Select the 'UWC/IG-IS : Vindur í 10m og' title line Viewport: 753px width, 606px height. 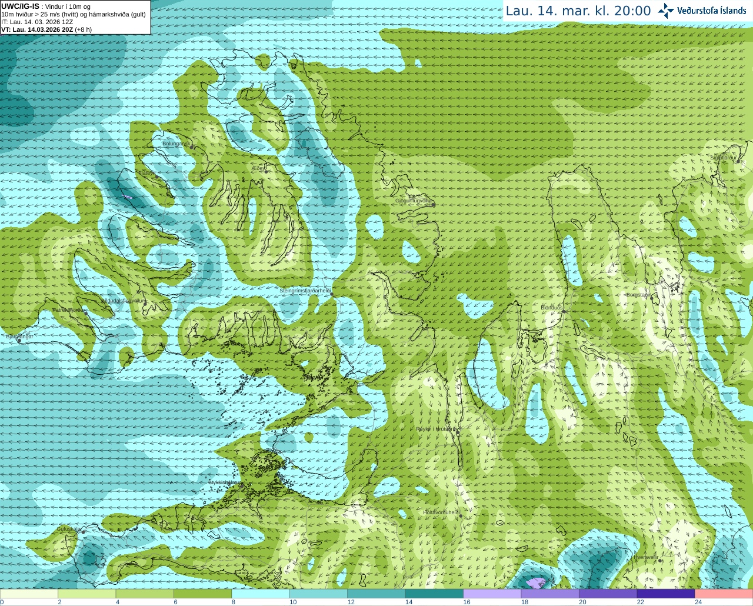[x=46, y=6]
